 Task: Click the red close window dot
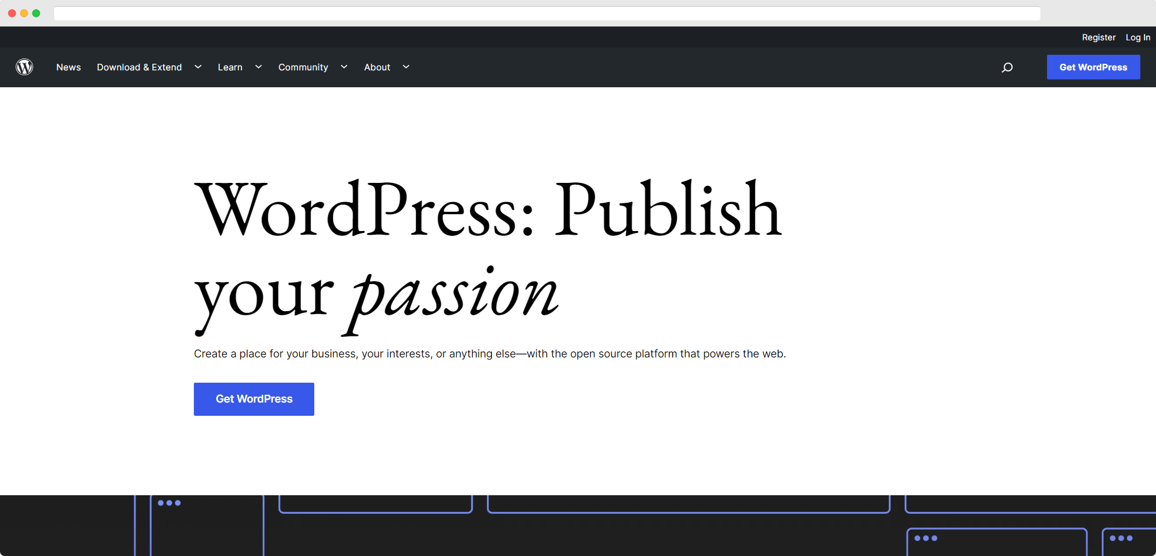pyautogui.click(x=12, y=13)
